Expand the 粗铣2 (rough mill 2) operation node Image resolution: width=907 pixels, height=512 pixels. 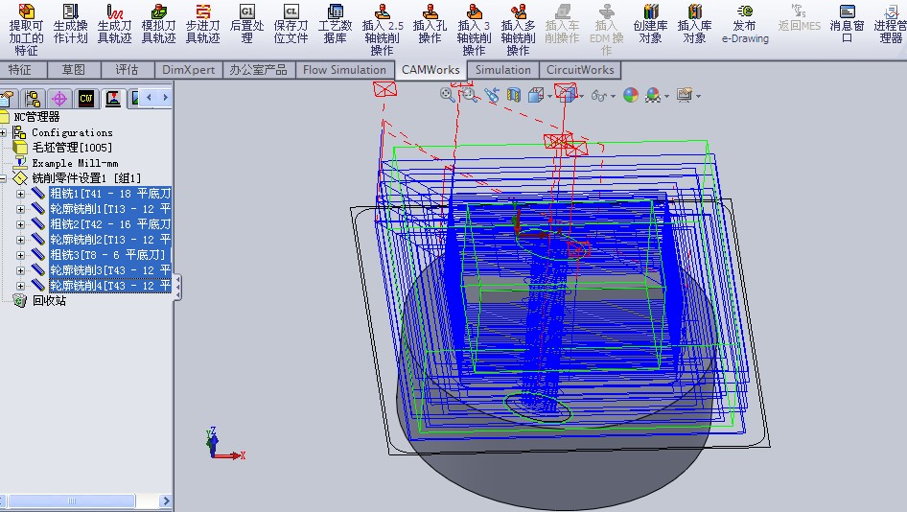[x=20, y=224]
